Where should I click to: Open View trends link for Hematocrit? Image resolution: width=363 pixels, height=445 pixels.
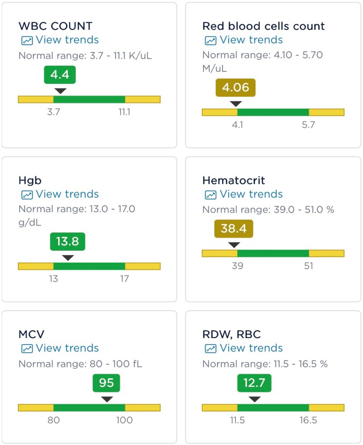pos(251,194)
